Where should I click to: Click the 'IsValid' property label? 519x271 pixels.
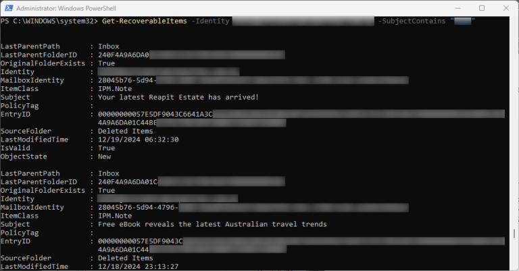tap(16, 148)
